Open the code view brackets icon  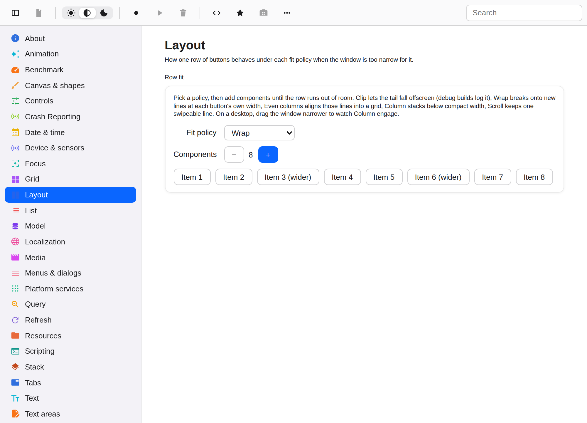click(217, 13)
